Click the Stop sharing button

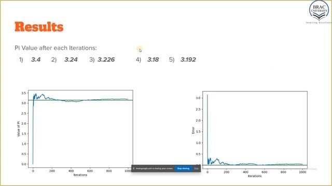click(183, 168)
